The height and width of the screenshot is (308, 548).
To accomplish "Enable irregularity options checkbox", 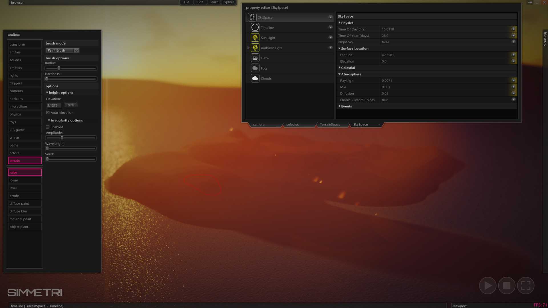I will pos(48,127).
